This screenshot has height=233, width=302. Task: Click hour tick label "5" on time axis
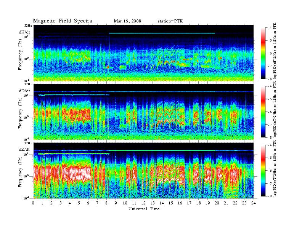point(79,203)
